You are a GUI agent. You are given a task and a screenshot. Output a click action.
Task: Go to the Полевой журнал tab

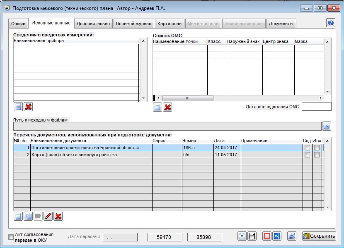[x=133, y=24]
